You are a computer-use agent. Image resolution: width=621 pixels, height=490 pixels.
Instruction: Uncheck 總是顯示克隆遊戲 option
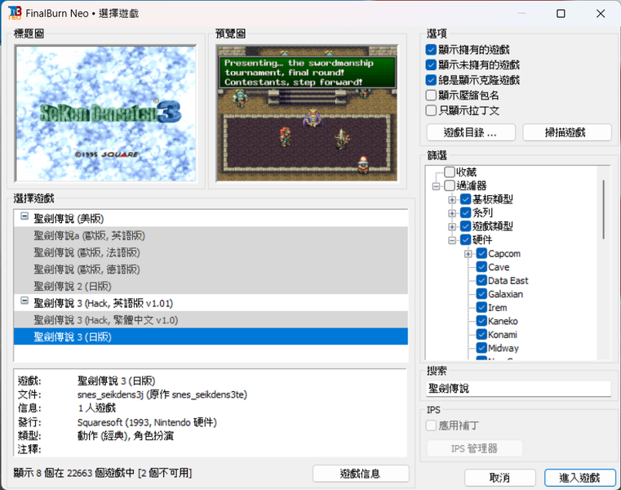[431, 80]
